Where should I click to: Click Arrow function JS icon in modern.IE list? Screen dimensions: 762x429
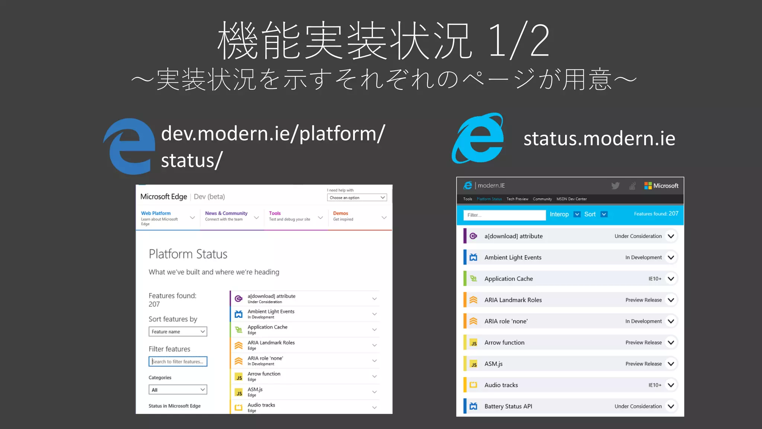pyautogui.click(x=474, y=343)
